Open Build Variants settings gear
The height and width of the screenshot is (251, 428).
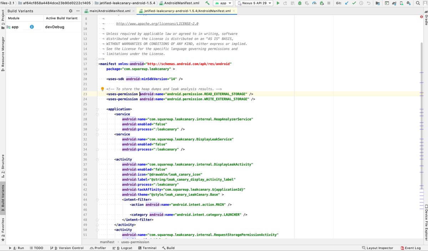tap(71, 11)
